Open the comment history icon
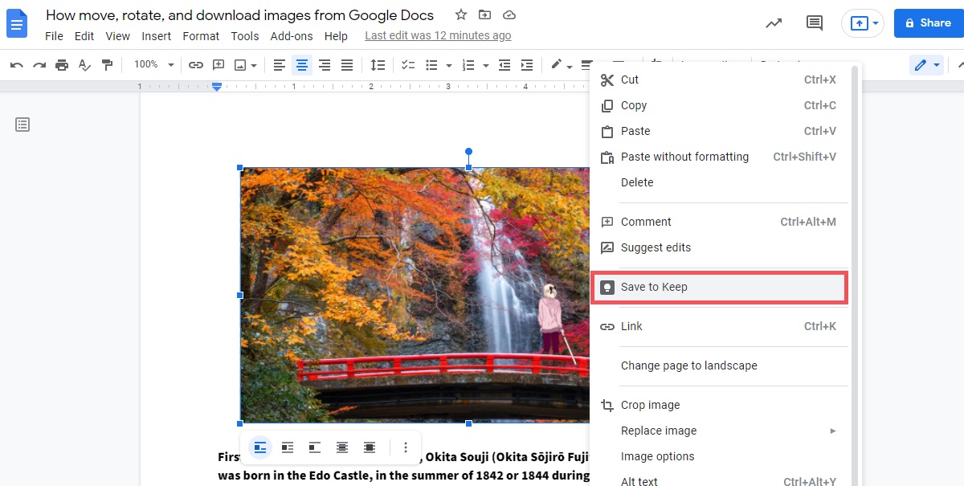The height and width of the screenshot is (486, 964). [815, 23]
